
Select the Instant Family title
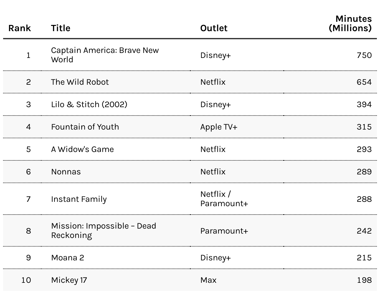pos(79,199)
